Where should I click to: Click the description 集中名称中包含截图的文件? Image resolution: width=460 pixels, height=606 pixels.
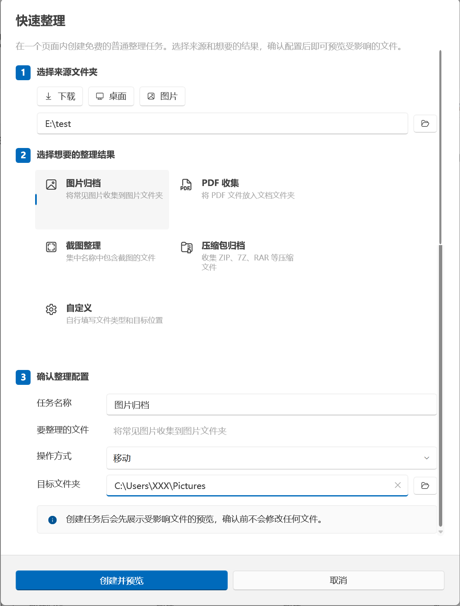click(x=111, y=258)
